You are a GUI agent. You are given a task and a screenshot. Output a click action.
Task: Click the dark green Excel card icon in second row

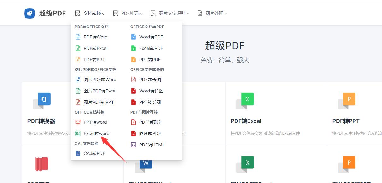point(245,164)
